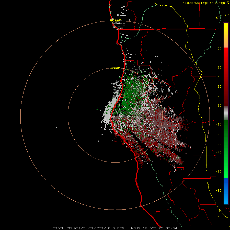Click the -80 value on the velocity scale
Viewport: 230px width, 230px height.
tap(218, 191)
